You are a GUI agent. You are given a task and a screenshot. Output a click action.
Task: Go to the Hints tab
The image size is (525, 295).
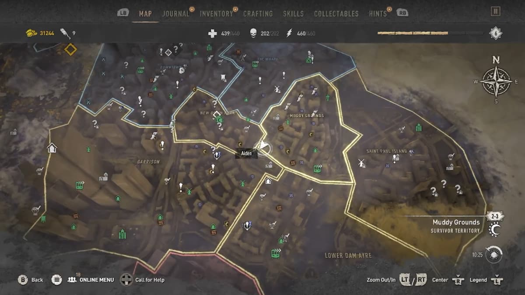378,14
